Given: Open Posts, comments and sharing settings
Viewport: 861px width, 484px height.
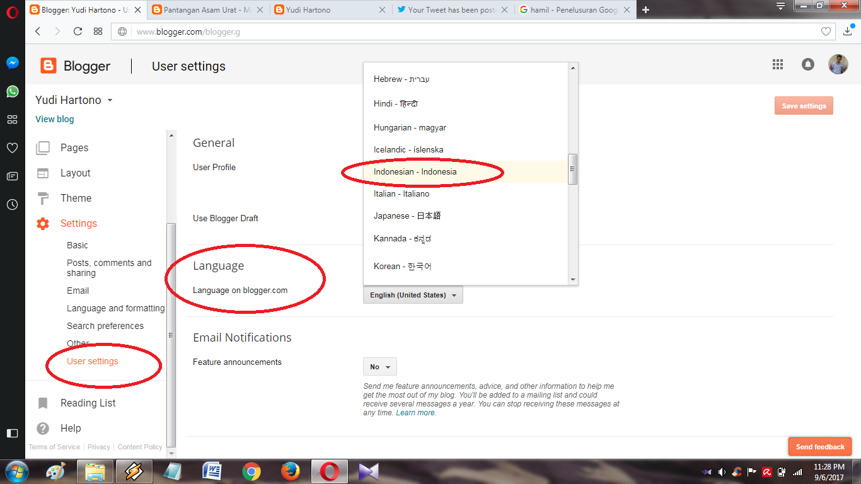Looking at the screenshot, I should (x=109, y=268).
